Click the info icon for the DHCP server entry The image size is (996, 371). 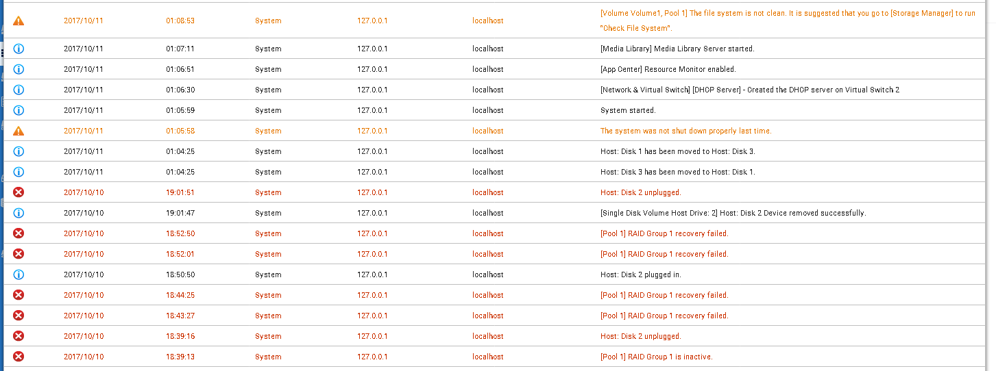(19, 90)
